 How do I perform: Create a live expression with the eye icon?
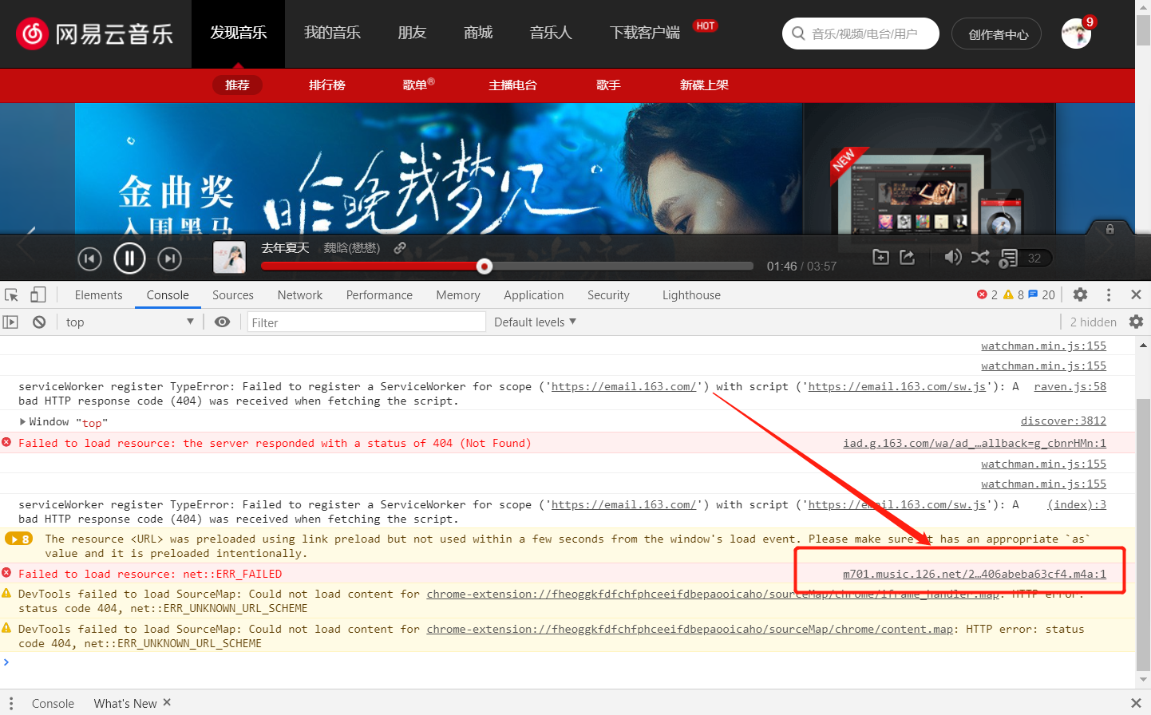pos(222,322)
